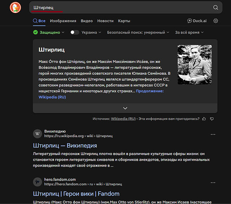Click the hero.fandom.com URL breadcrumb

tap(83, 184)
